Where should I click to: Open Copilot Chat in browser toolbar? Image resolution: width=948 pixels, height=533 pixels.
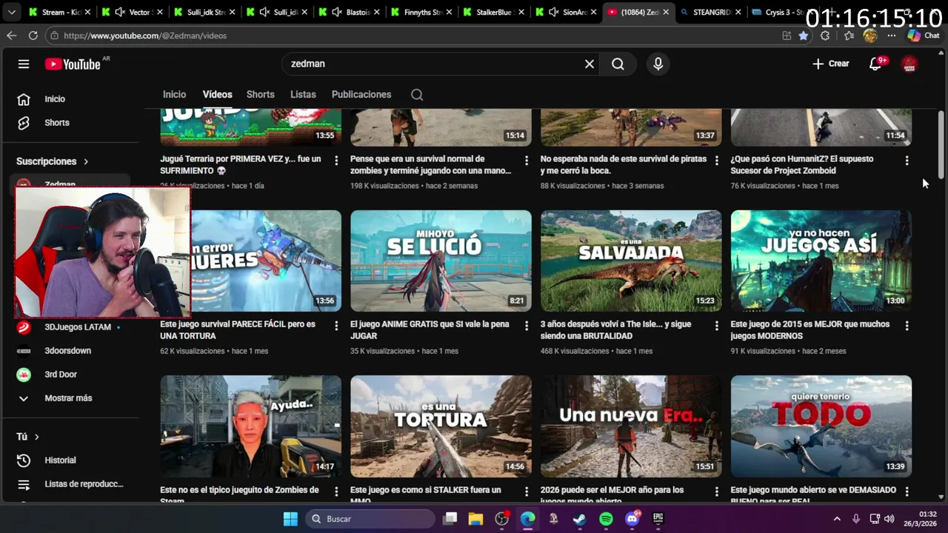point(924,36)
